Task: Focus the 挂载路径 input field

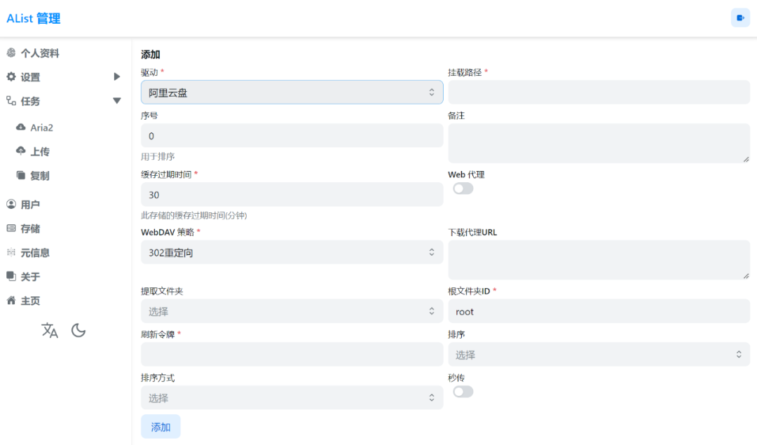Action: (x=599, y=93)
